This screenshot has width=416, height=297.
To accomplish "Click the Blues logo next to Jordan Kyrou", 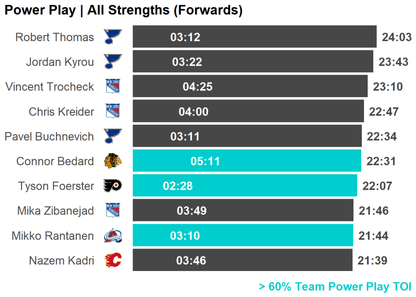I will 113,62.
